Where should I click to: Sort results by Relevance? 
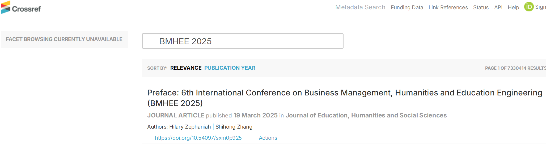[186, 68]
